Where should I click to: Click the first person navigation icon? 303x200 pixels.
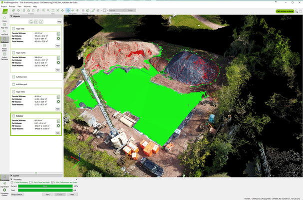coord(77,10)
